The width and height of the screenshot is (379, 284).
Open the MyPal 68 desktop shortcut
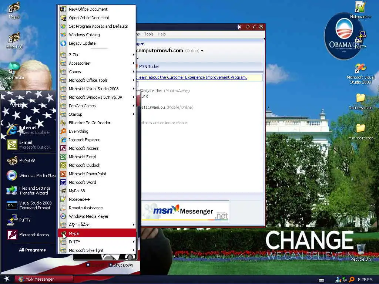tap(14, 41)
